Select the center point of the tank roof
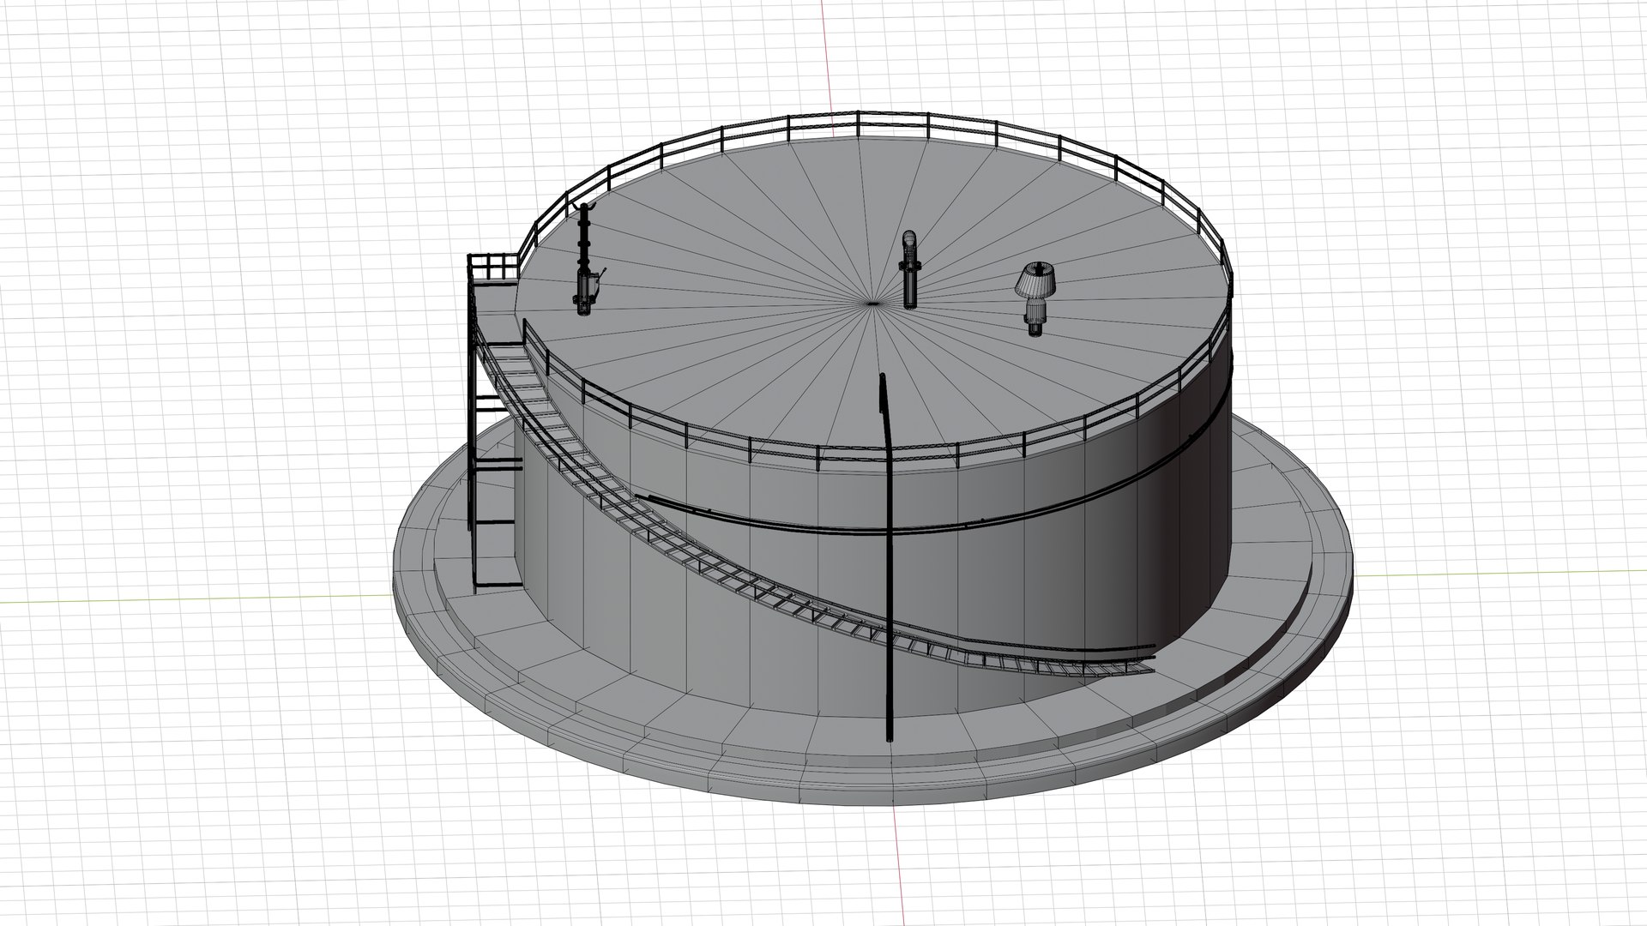1647x926 pixels. (x=872, y=302)
